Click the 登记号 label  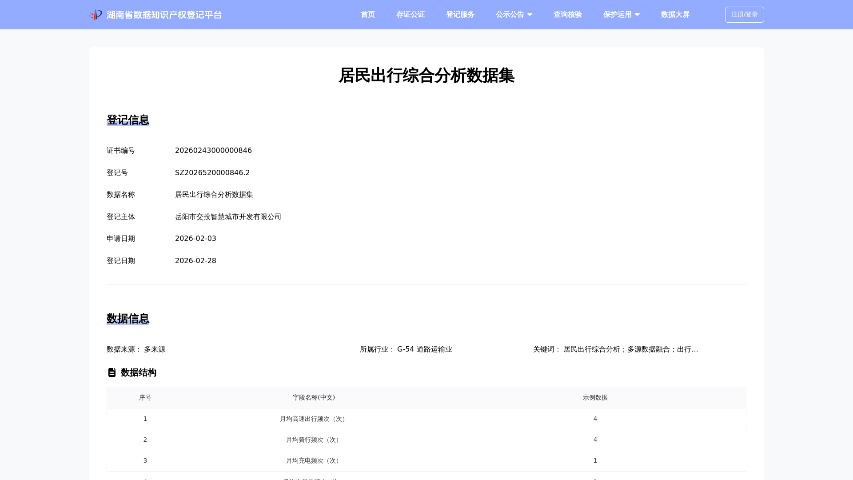tap(117, 173)
